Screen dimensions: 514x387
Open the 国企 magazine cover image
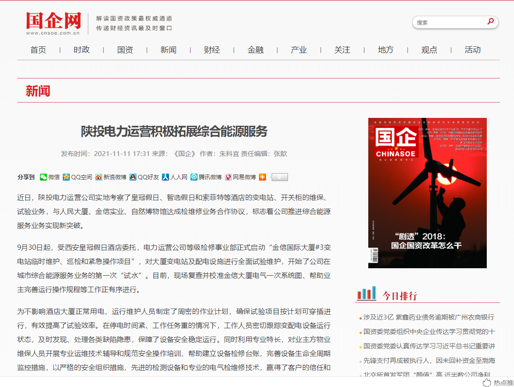(x=427, y=193)
